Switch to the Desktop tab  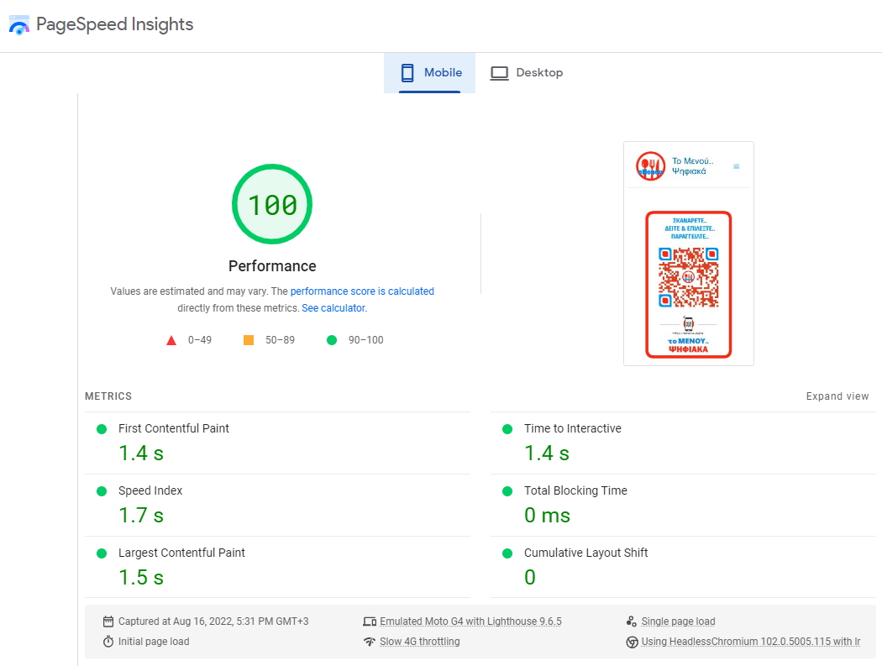coord(527,72)
